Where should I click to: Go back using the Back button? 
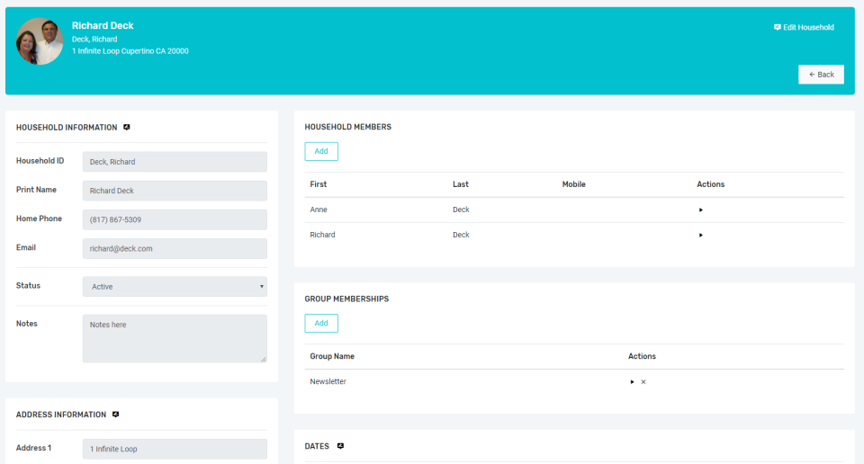(x=821, y=75)
